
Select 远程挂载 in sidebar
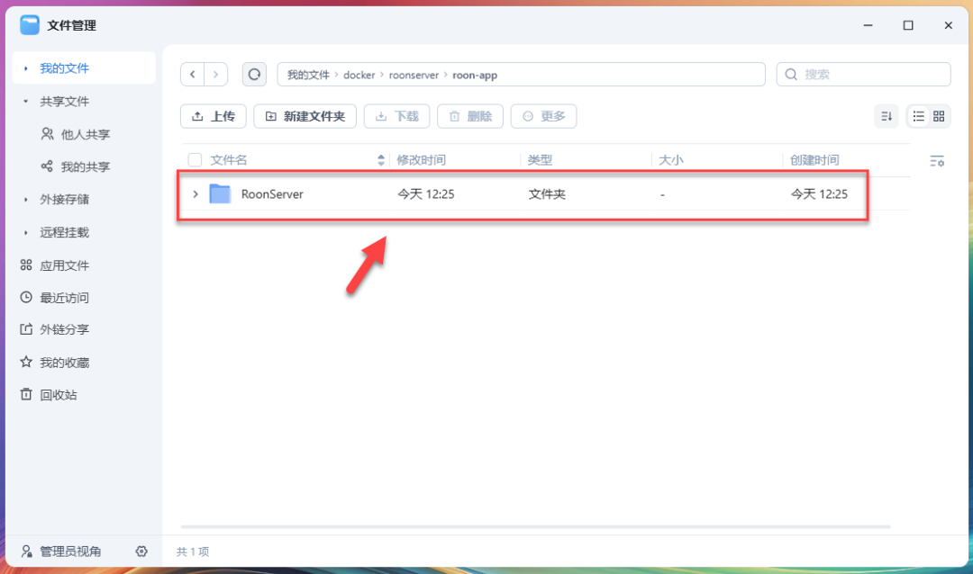coord(65,232)
